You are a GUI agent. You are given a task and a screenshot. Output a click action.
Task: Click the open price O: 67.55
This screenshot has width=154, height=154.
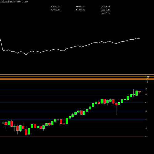click(x=56, y=7)
